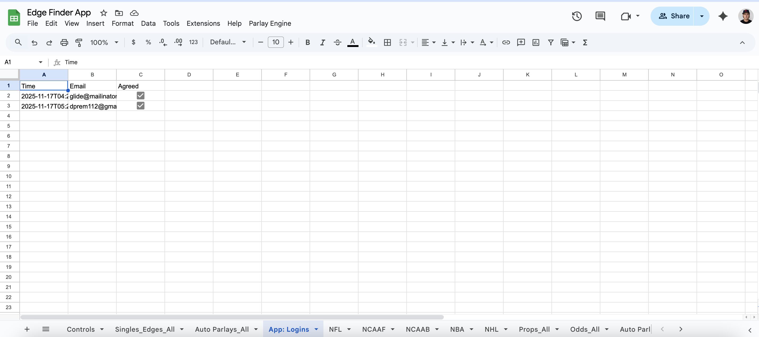759x337 pixels.
Task: Click the paint format roller icon
Action: 79,42
